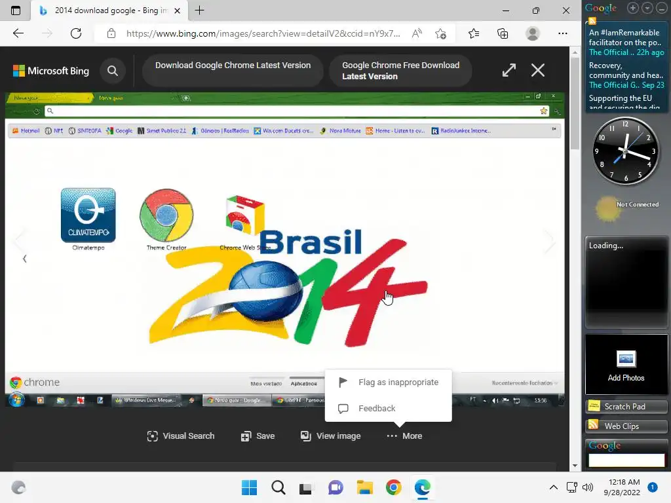Open the Google sidebar dropdown menu

[647, 8]
